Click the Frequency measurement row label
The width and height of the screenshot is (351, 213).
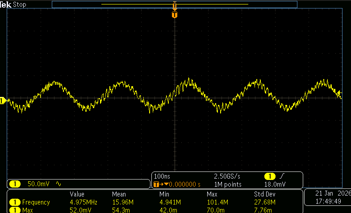click(36, 202)
